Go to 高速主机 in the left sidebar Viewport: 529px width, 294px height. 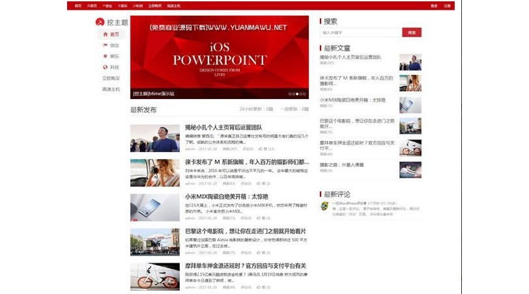point(111,89)
